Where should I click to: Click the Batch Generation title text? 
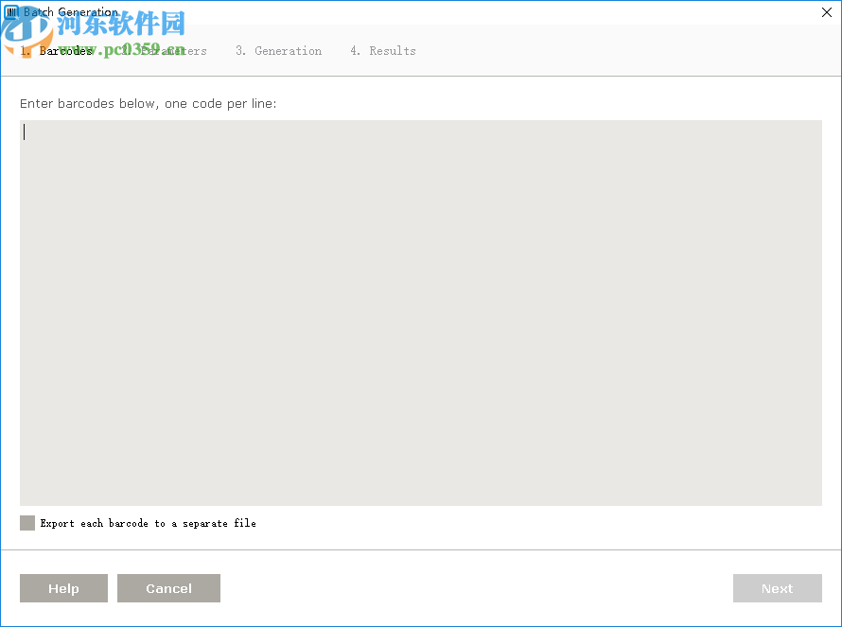coord(71,11)
